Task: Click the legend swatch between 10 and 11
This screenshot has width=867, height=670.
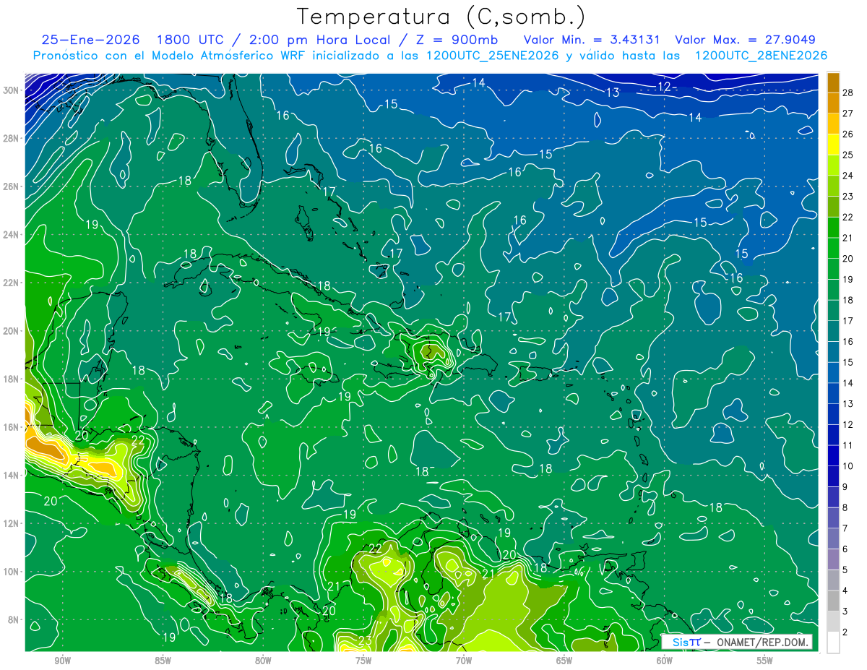Action: 833,455
